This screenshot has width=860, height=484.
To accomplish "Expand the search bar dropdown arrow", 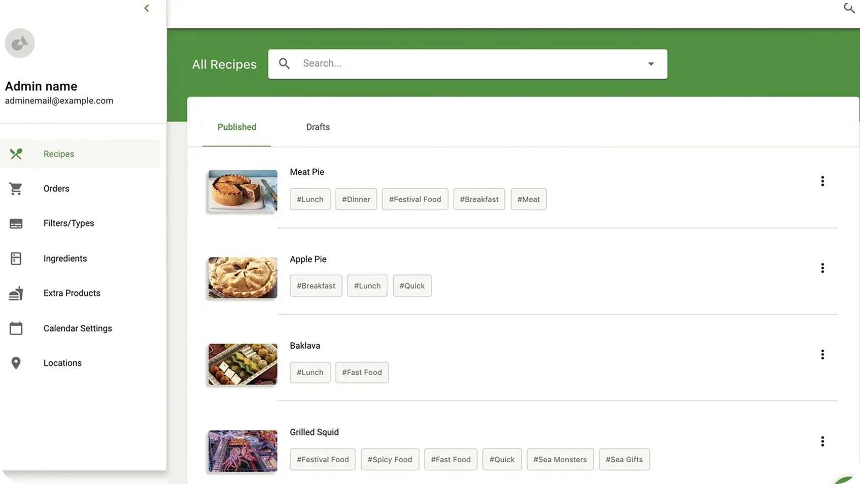I will [650, 64].
